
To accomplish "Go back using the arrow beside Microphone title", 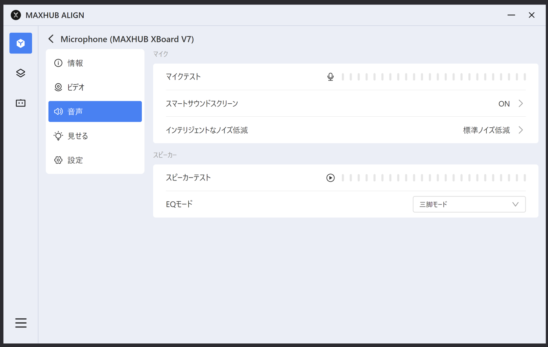I will pos(51,39).
